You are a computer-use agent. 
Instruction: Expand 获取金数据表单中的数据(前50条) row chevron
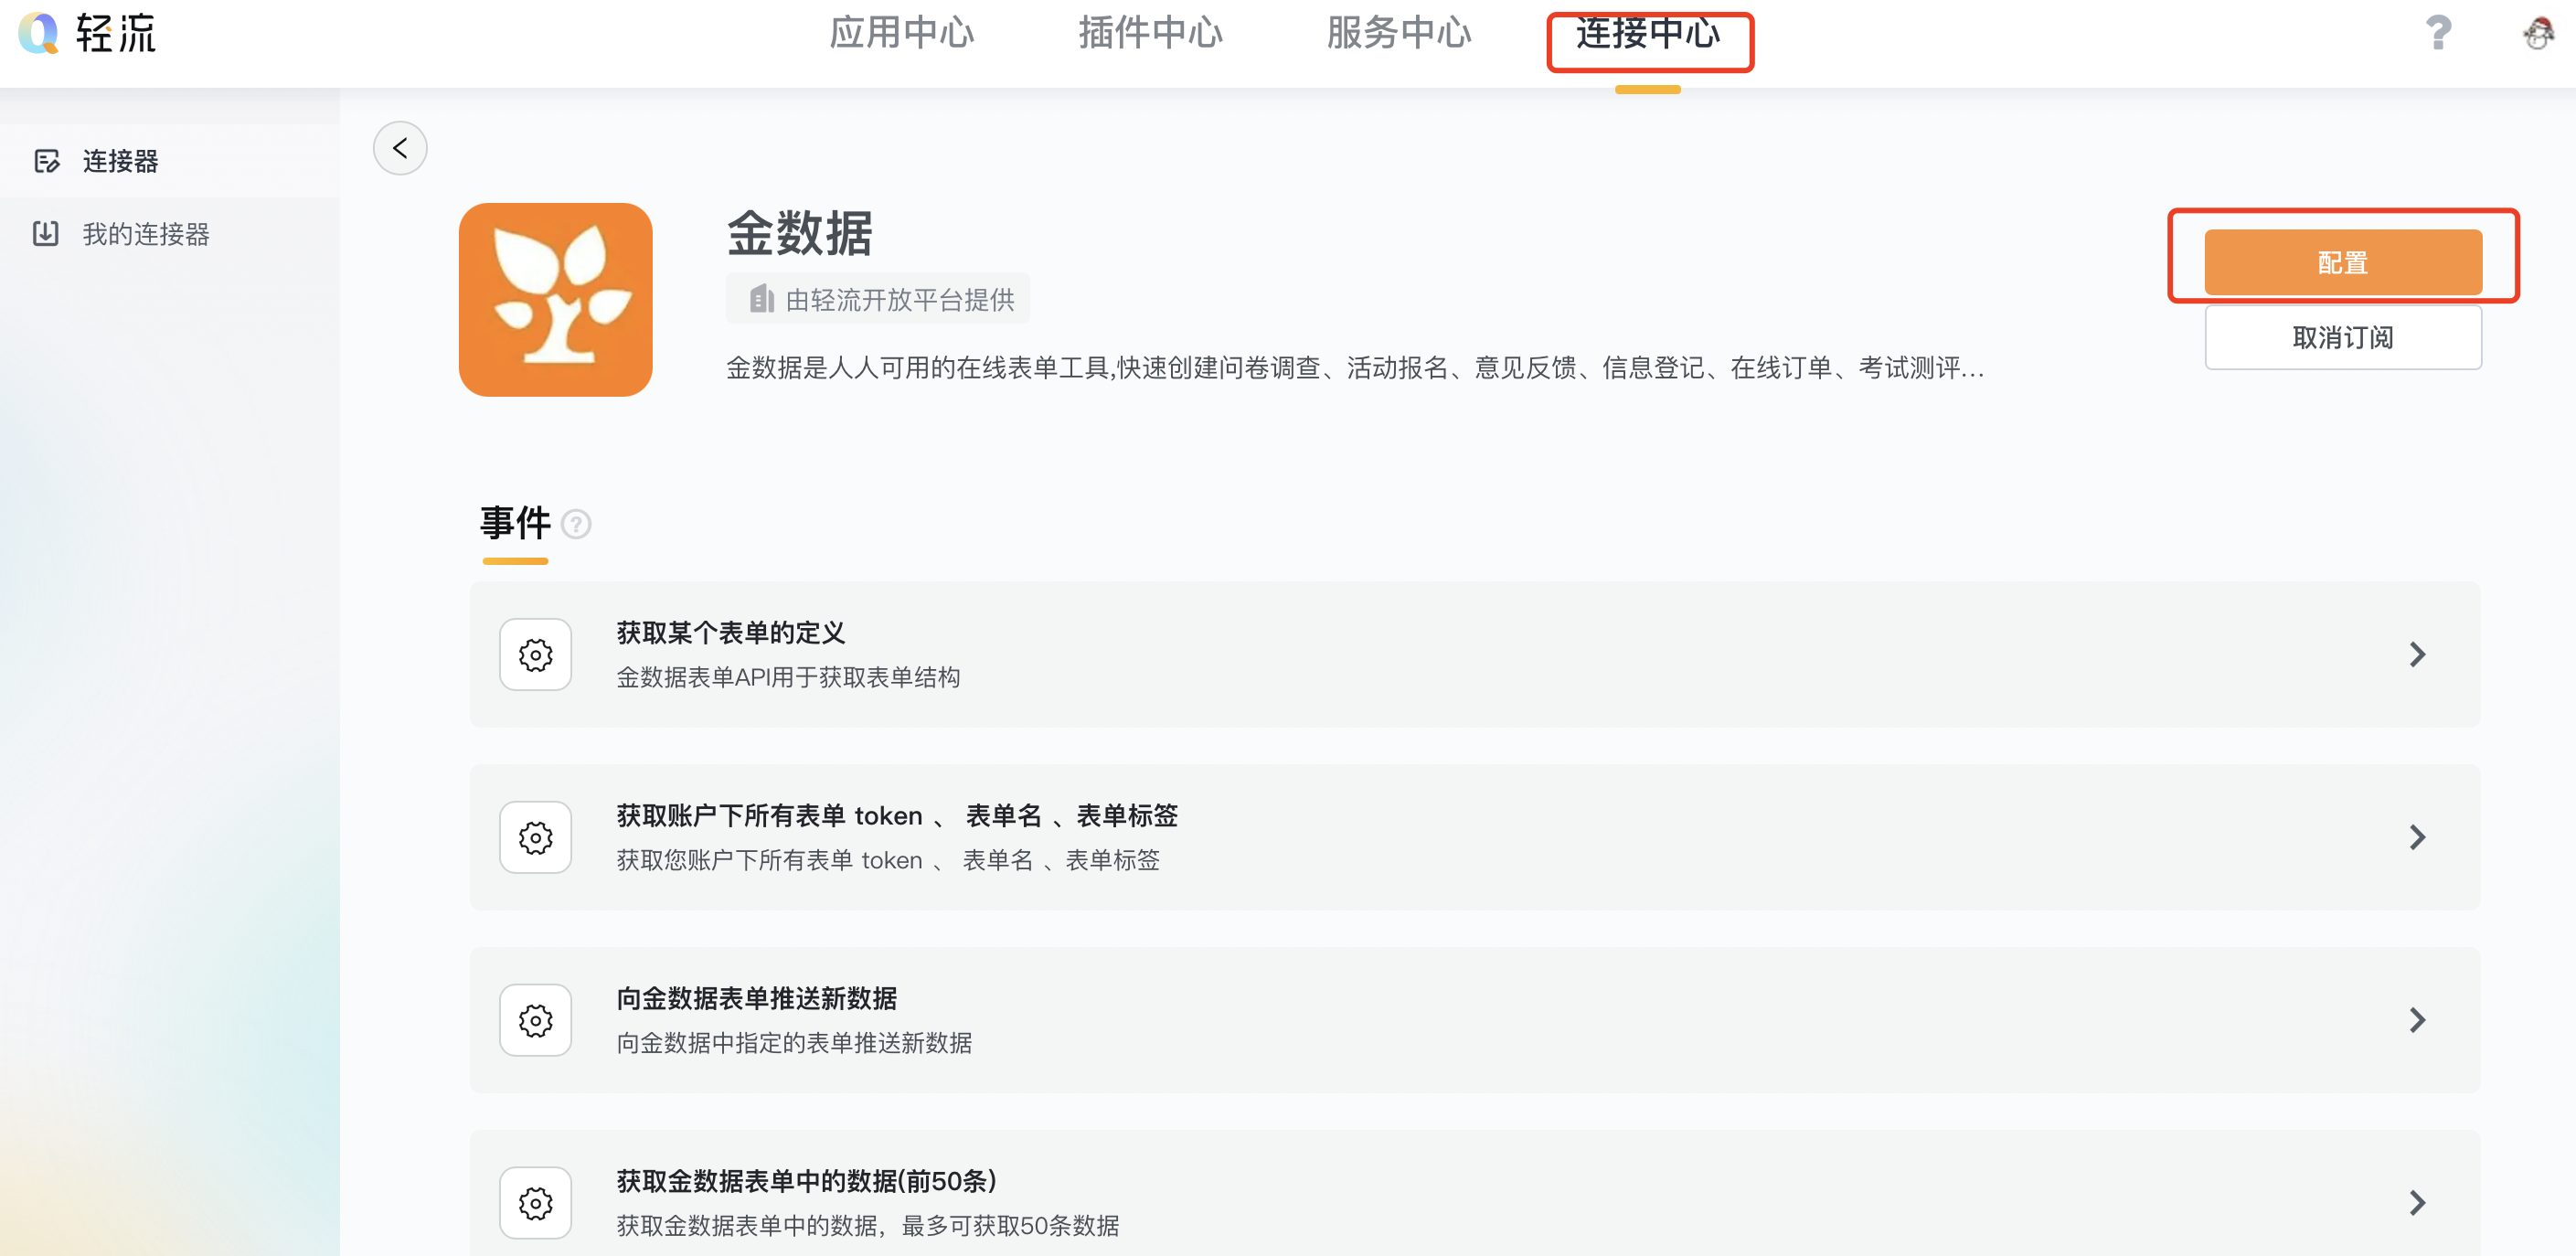coord(2417,1203)
